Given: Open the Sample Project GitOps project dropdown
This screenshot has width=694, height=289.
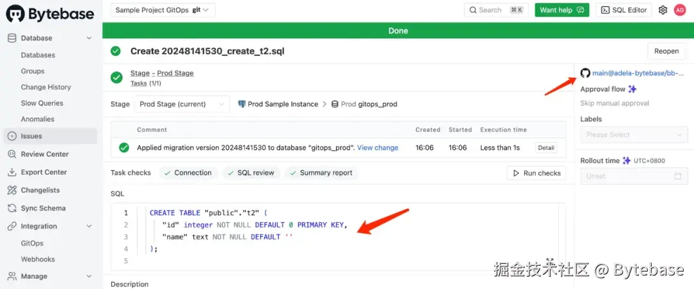Looking at the screenshot, I should coord(163,10).
